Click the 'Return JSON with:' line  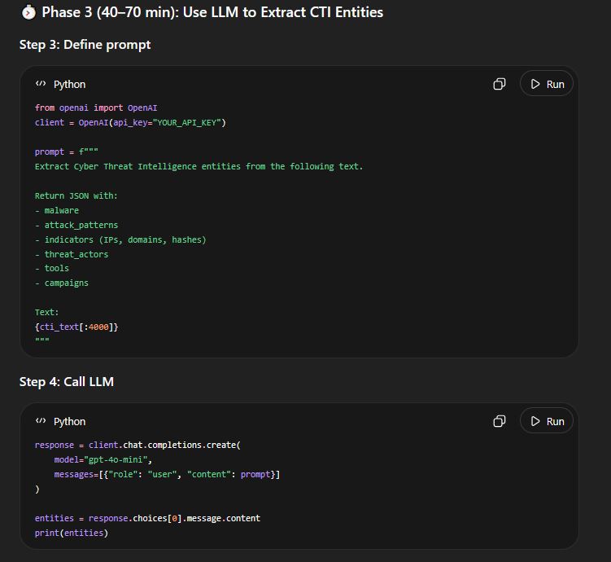pyautogui.click(x=76, y=195)
